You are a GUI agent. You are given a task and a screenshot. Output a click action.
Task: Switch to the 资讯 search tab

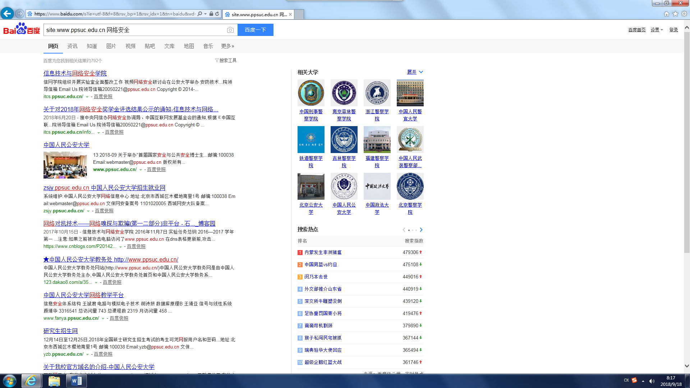pos(72,46)
